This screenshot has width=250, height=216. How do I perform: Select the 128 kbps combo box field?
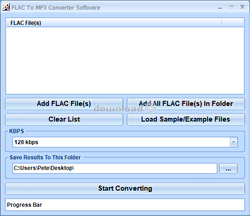[125, 142]
